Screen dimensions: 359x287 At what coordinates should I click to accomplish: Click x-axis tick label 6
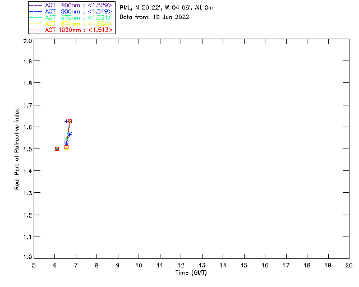[x=55, y=265]
